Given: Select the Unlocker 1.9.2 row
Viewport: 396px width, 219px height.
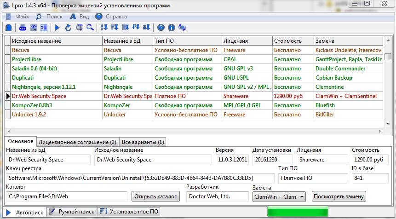Looking at the screenshot, I should (x=194, y=115).
